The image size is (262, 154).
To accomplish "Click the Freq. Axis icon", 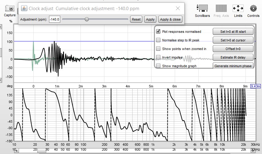I will click(x=221, y=8).
